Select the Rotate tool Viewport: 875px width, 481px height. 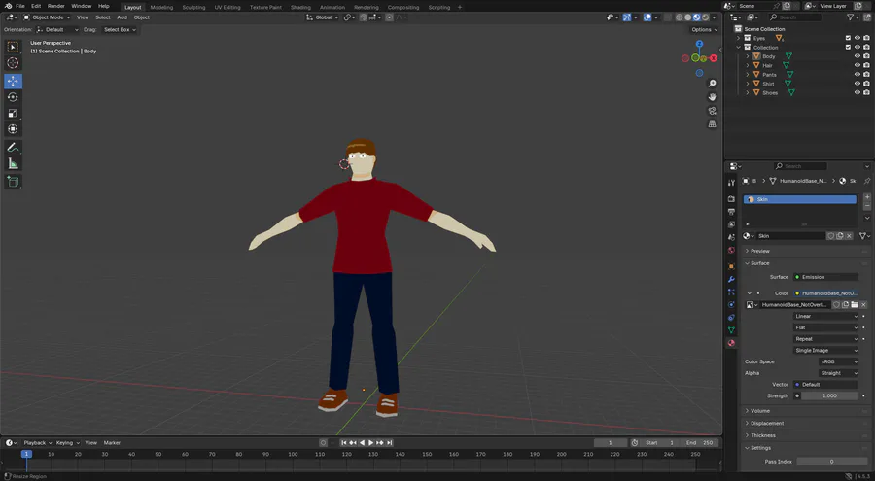(13, 97)
